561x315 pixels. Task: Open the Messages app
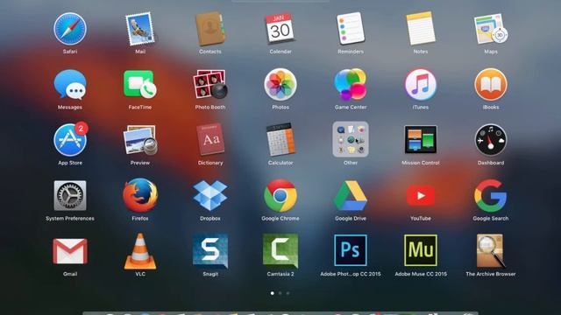70,84
